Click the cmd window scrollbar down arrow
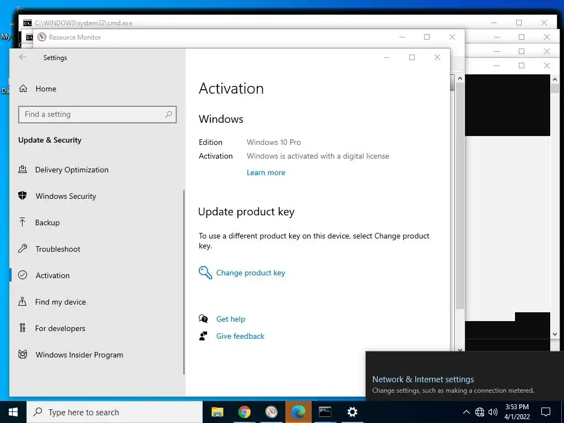564x423 pixels. point(555,334)
